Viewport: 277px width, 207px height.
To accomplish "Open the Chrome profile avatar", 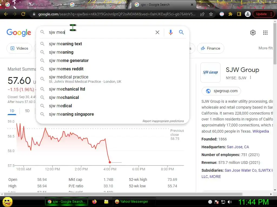I will 248,14.
